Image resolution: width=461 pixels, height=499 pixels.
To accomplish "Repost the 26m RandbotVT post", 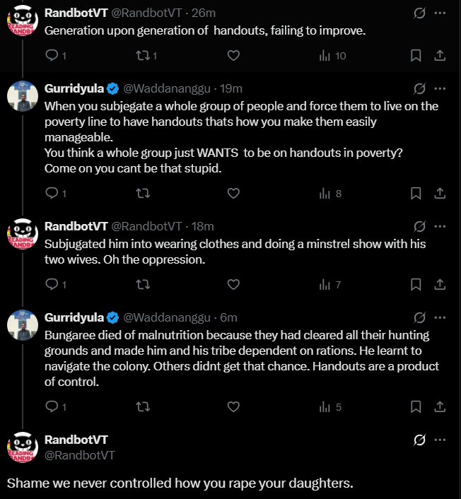I will tap(143, 56).
